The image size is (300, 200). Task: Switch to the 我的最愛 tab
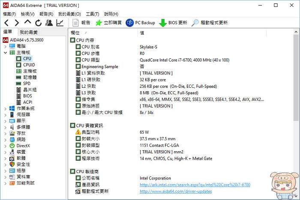[x=29, y=32]
